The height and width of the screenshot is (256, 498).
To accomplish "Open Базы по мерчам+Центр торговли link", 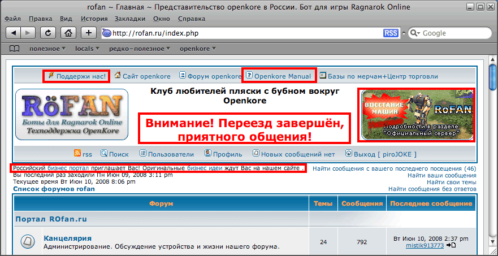I will point(383,76).
